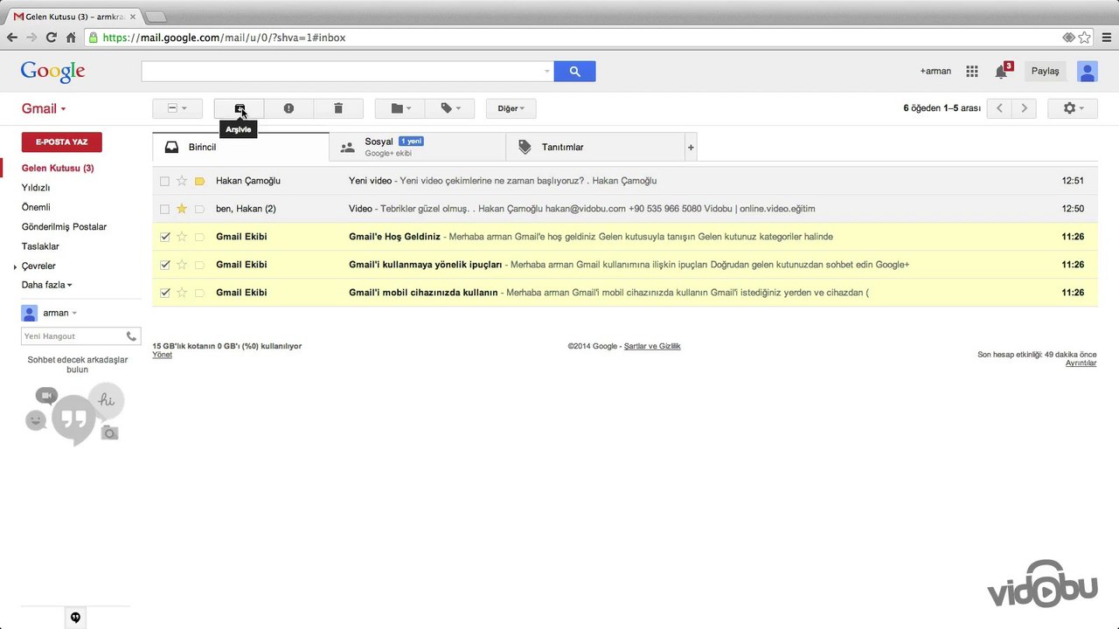Add inbox tab with plus button
This screenshot has width=1119, height=629.
click(x=691, y=148)
